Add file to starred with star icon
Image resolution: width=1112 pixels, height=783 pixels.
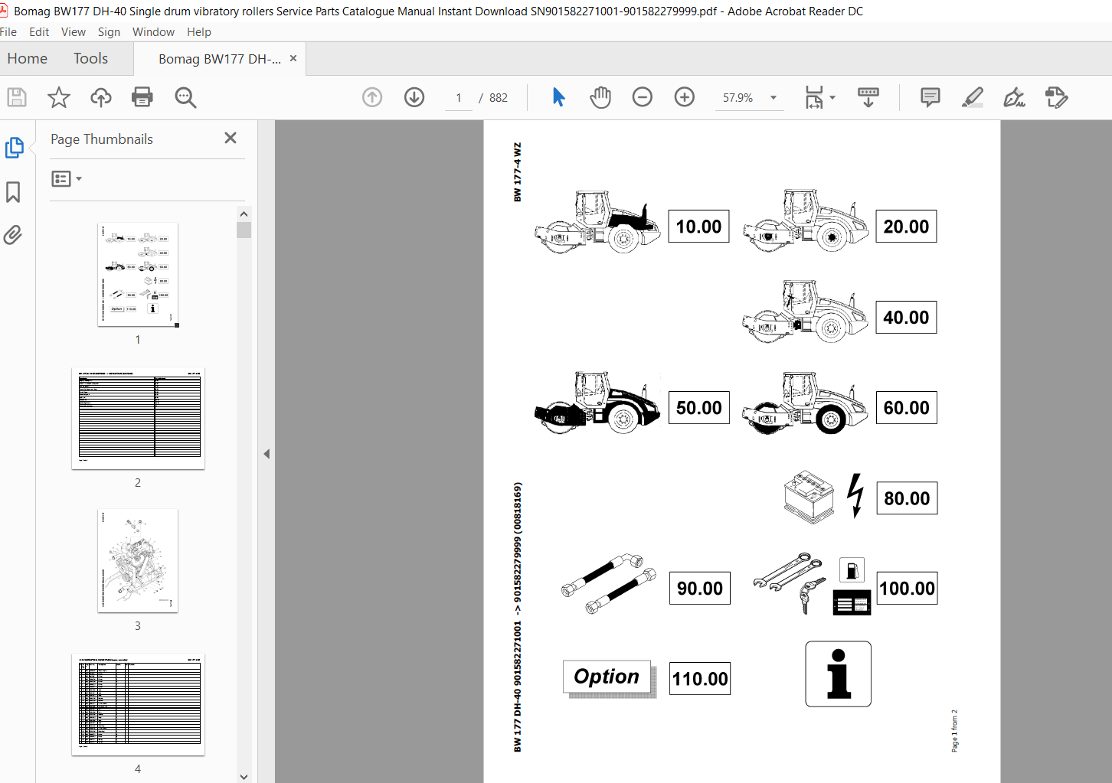(59, 97)
